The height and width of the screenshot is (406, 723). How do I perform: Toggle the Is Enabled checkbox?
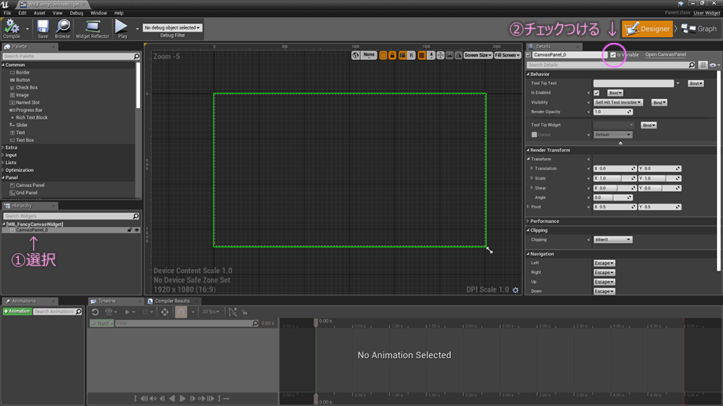(x=596, y=93)
